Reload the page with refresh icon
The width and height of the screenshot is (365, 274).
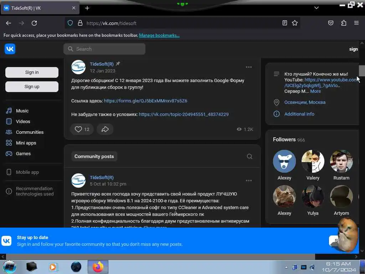click(x=34, y=23)
